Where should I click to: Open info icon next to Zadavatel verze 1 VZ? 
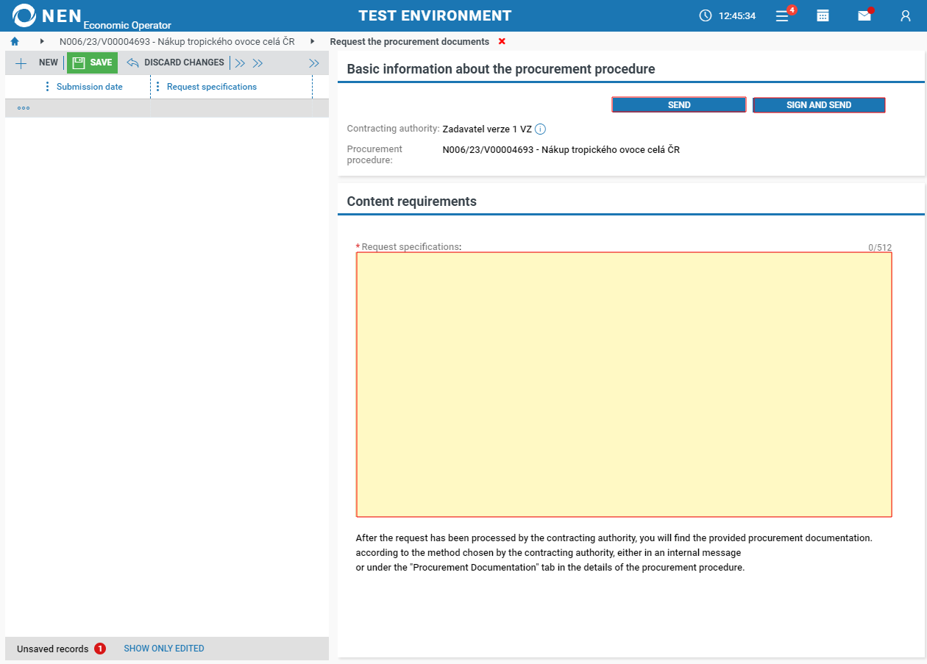click(540, 129)
